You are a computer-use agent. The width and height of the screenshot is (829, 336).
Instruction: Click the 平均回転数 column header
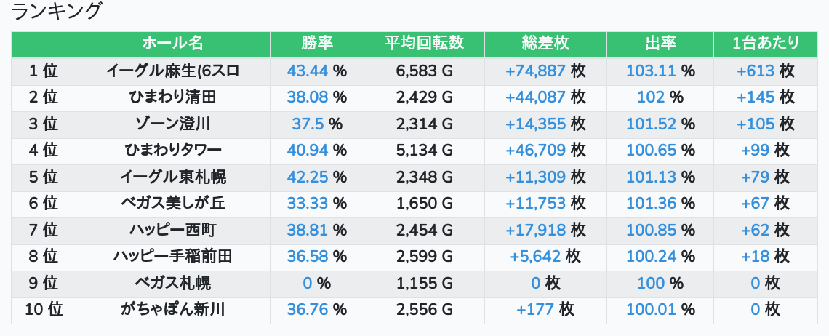click(x=424, y=44)
